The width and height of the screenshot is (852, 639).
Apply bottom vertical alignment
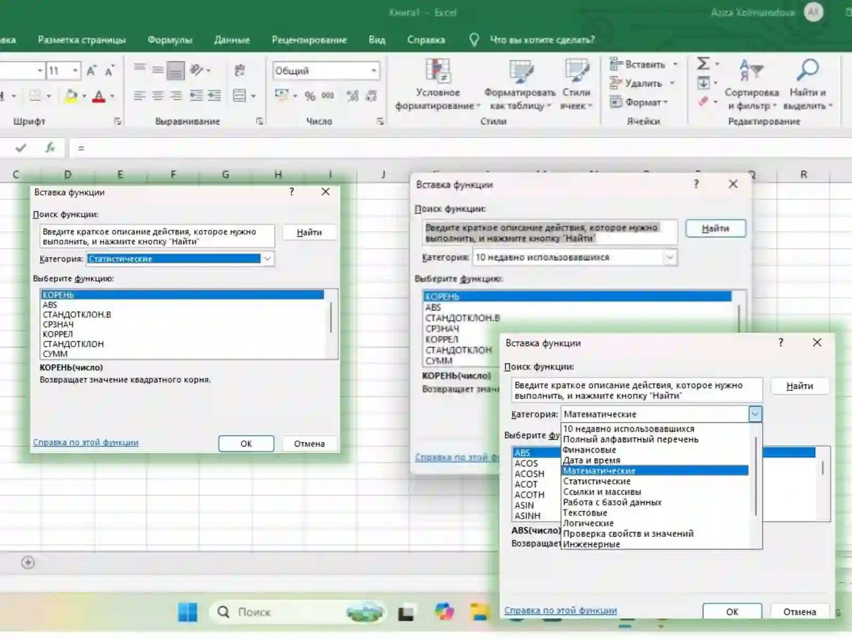click(175, 70)
